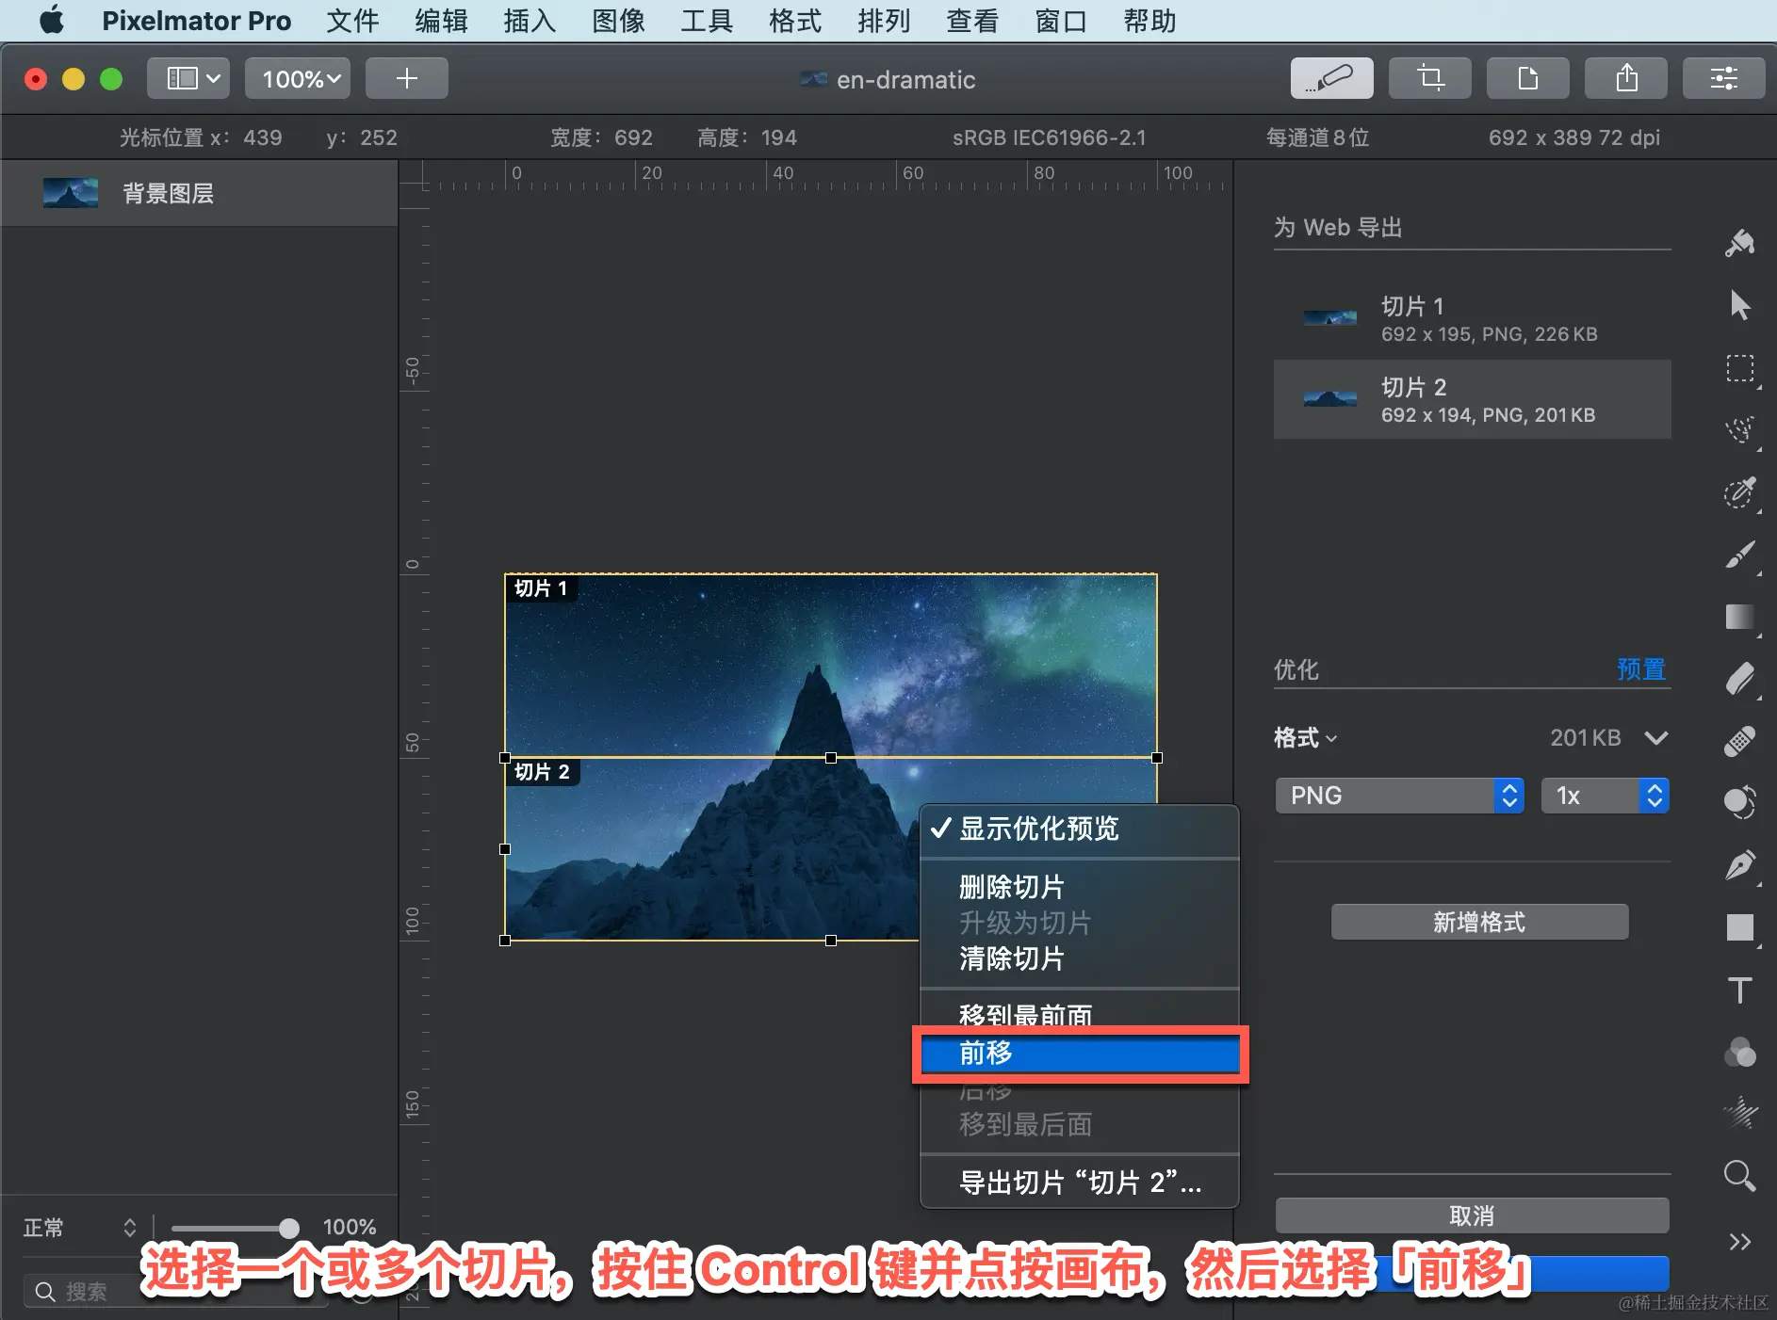Select the Arrange arrow tool
Screen dimensions: 1777x1320
(1739, 305)
